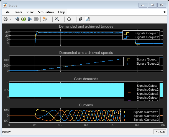Viewport: 169px width, 137px height.
Task: Toggle Signals/Torque:1 in the torque legend
Action: (x=147, y=33)
